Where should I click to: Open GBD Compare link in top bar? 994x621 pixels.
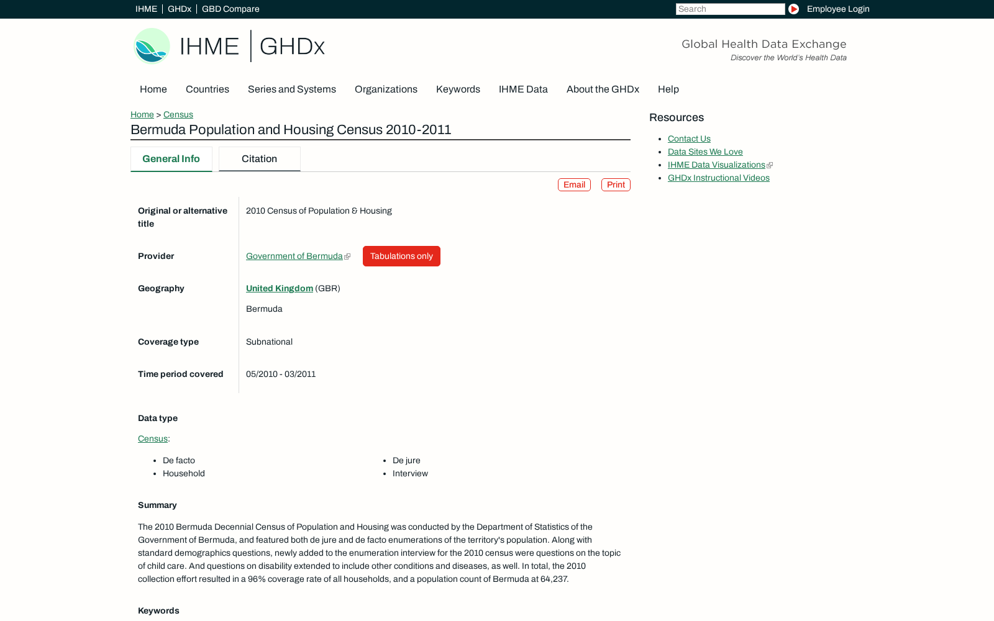click(230, 9)
